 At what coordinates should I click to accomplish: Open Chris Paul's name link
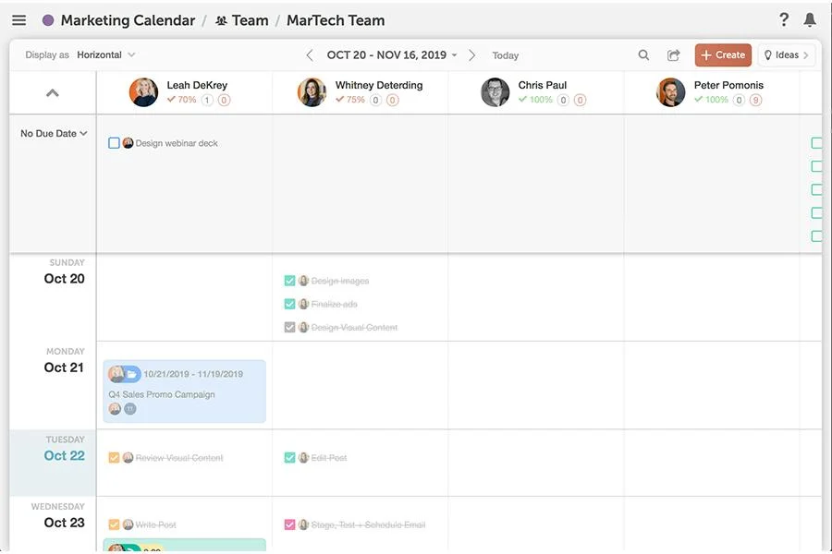pos(543,85)
